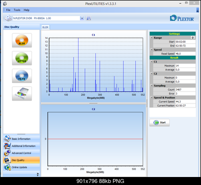Click the splitter above the sidebar navigation
201x185 pixels.
click(x=21, y=134)
